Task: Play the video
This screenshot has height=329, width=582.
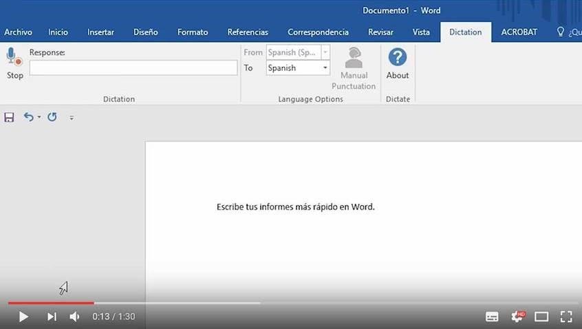Action: click(x=23, y=317)
